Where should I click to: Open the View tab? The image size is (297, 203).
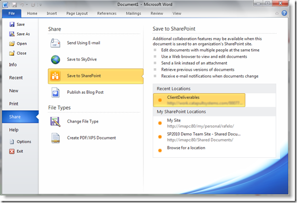click(x=177, y=13)
